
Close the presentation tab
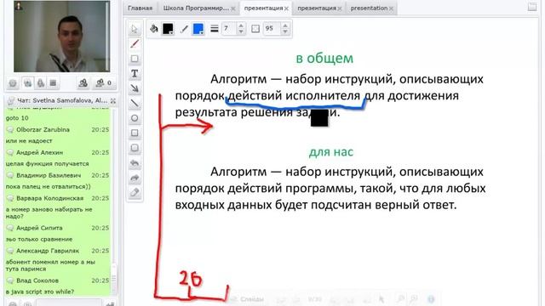[391, 8]
